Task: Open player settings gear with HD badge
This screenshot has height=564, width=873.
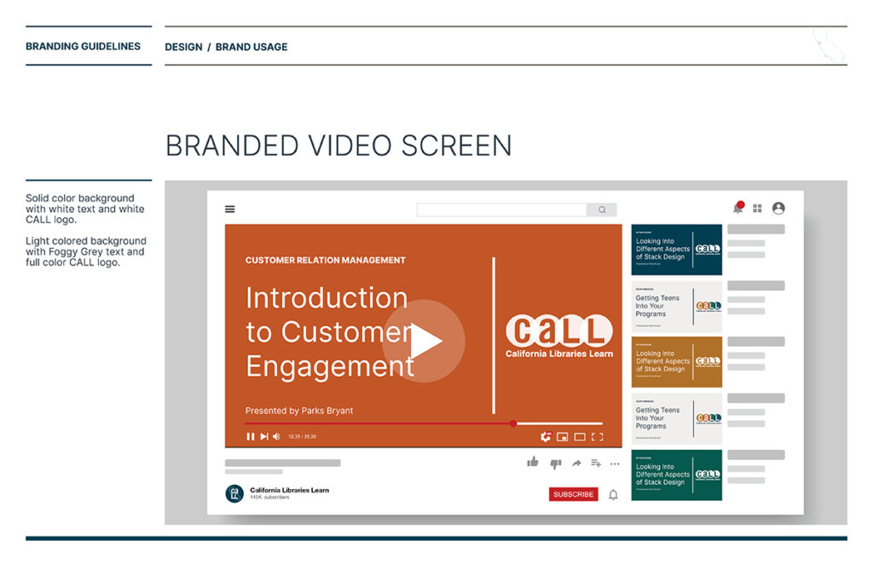Action: (x=546, y=436)
